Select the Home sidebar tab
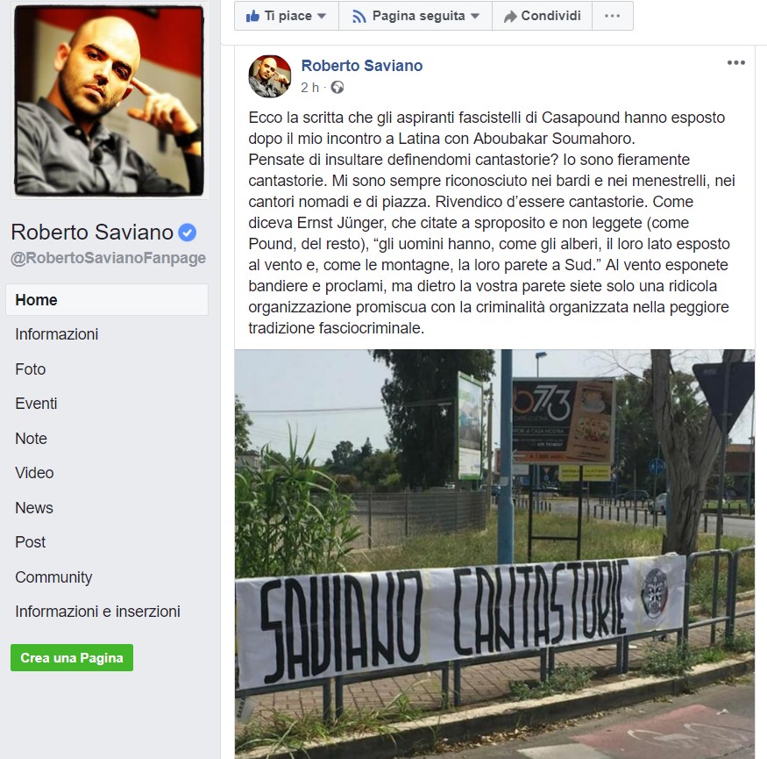This screenshot has height=759, width=767. (107, 300)
